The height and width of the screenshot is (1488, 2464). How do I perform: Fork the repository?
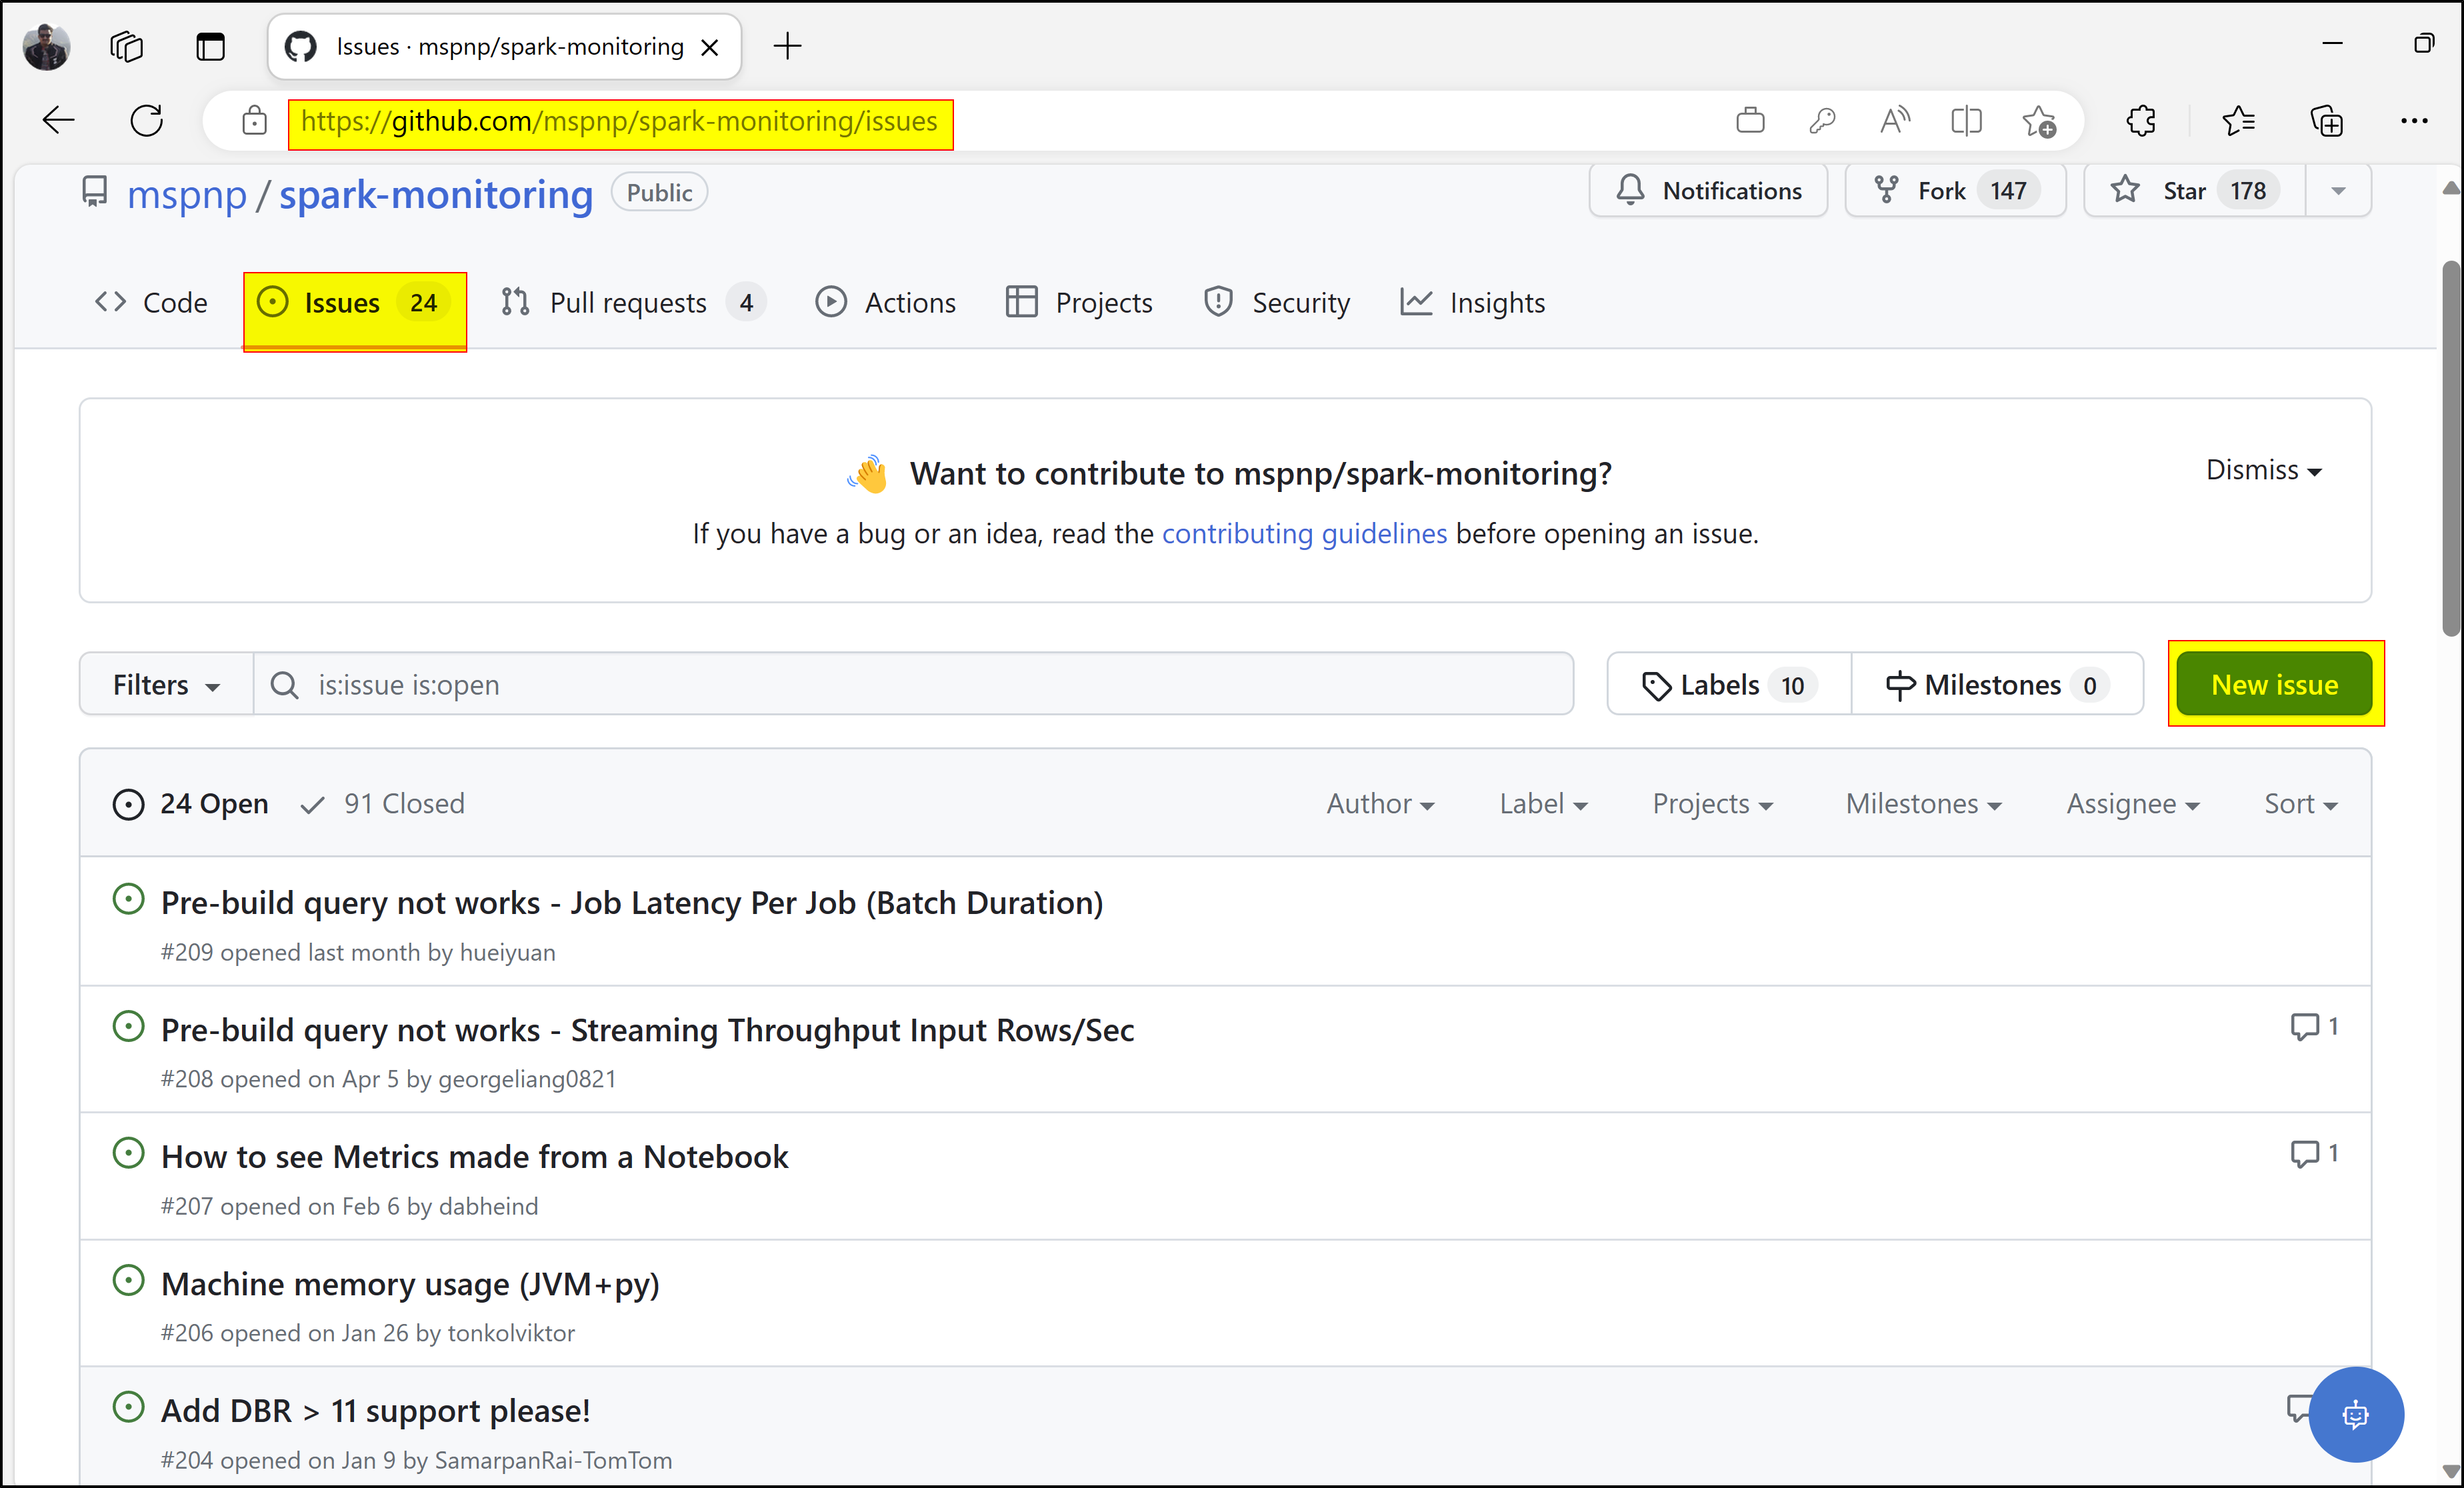(x=1955, y=190)
